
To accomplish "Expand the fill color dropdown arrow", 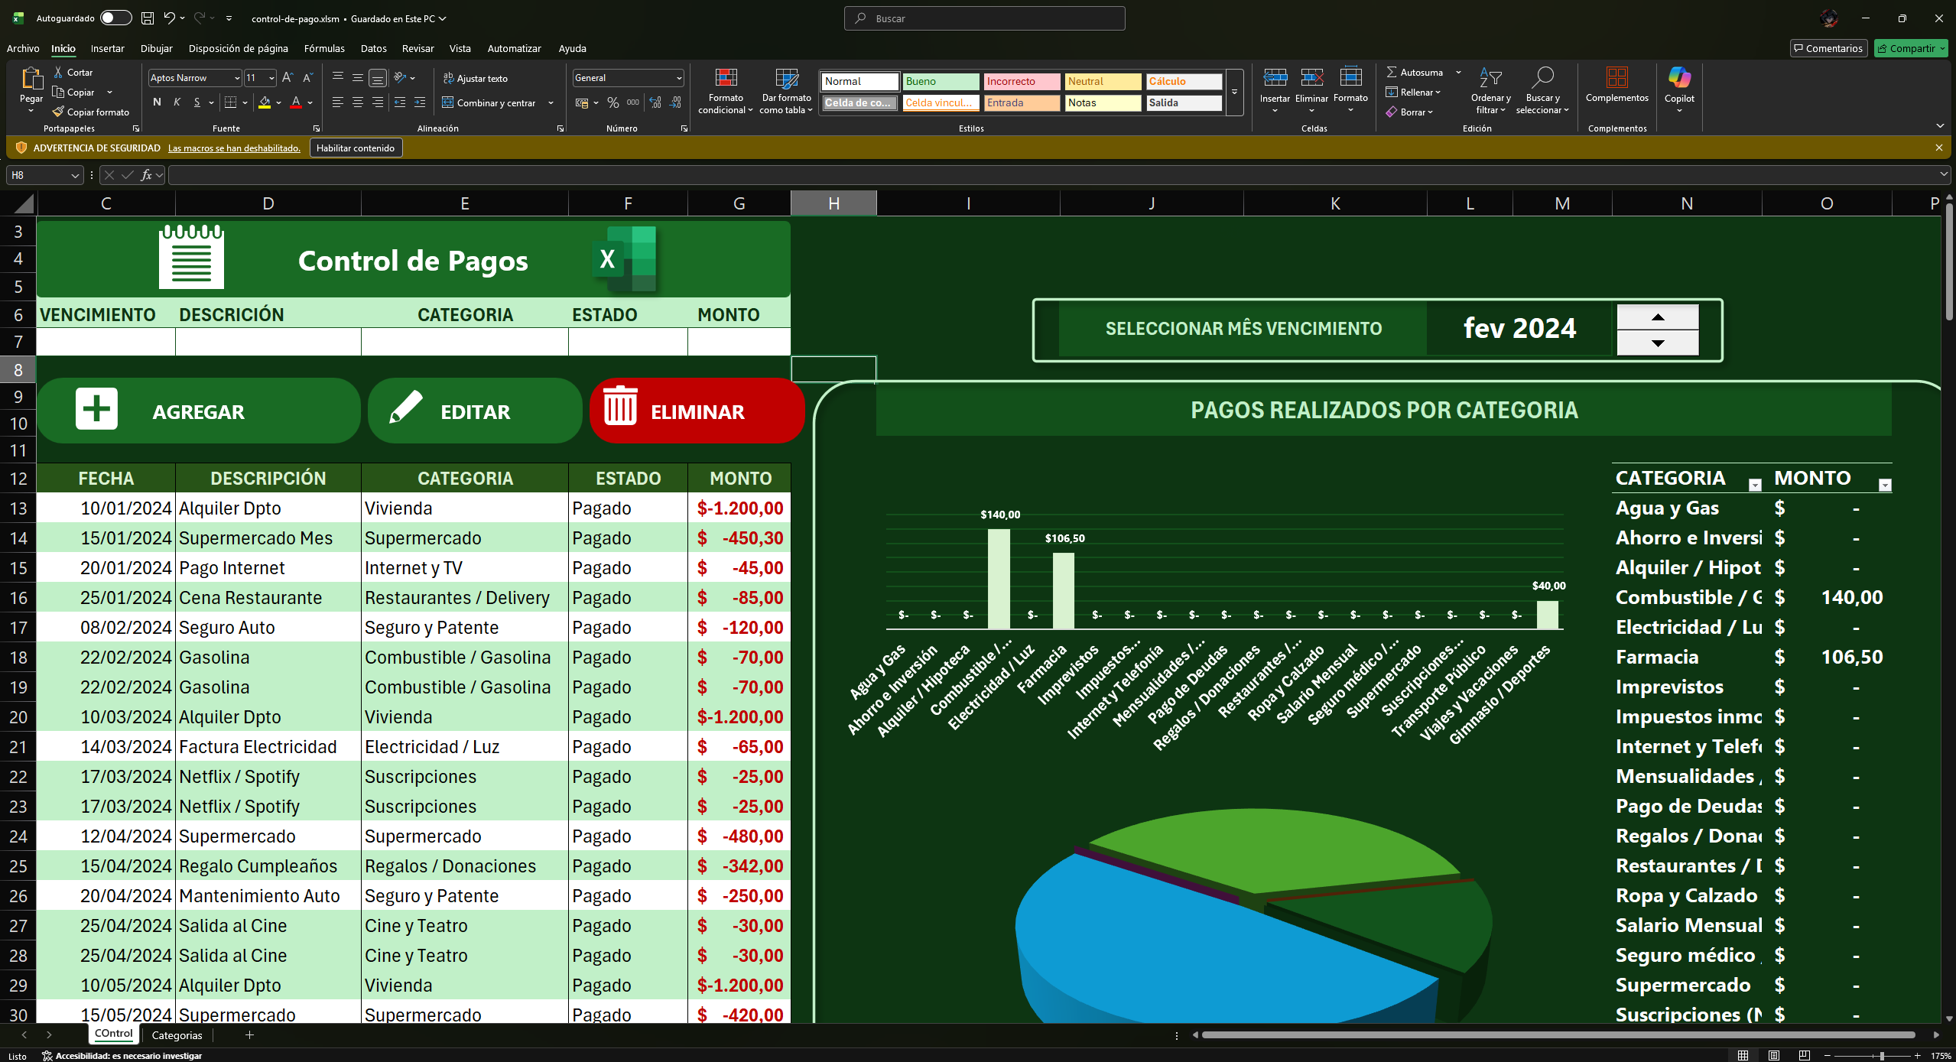I will [278, 103].
